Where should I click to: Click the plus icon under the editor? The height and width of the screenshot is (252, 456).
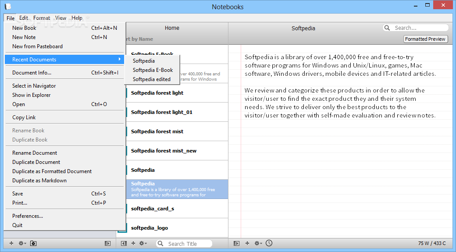pos(247,243)
